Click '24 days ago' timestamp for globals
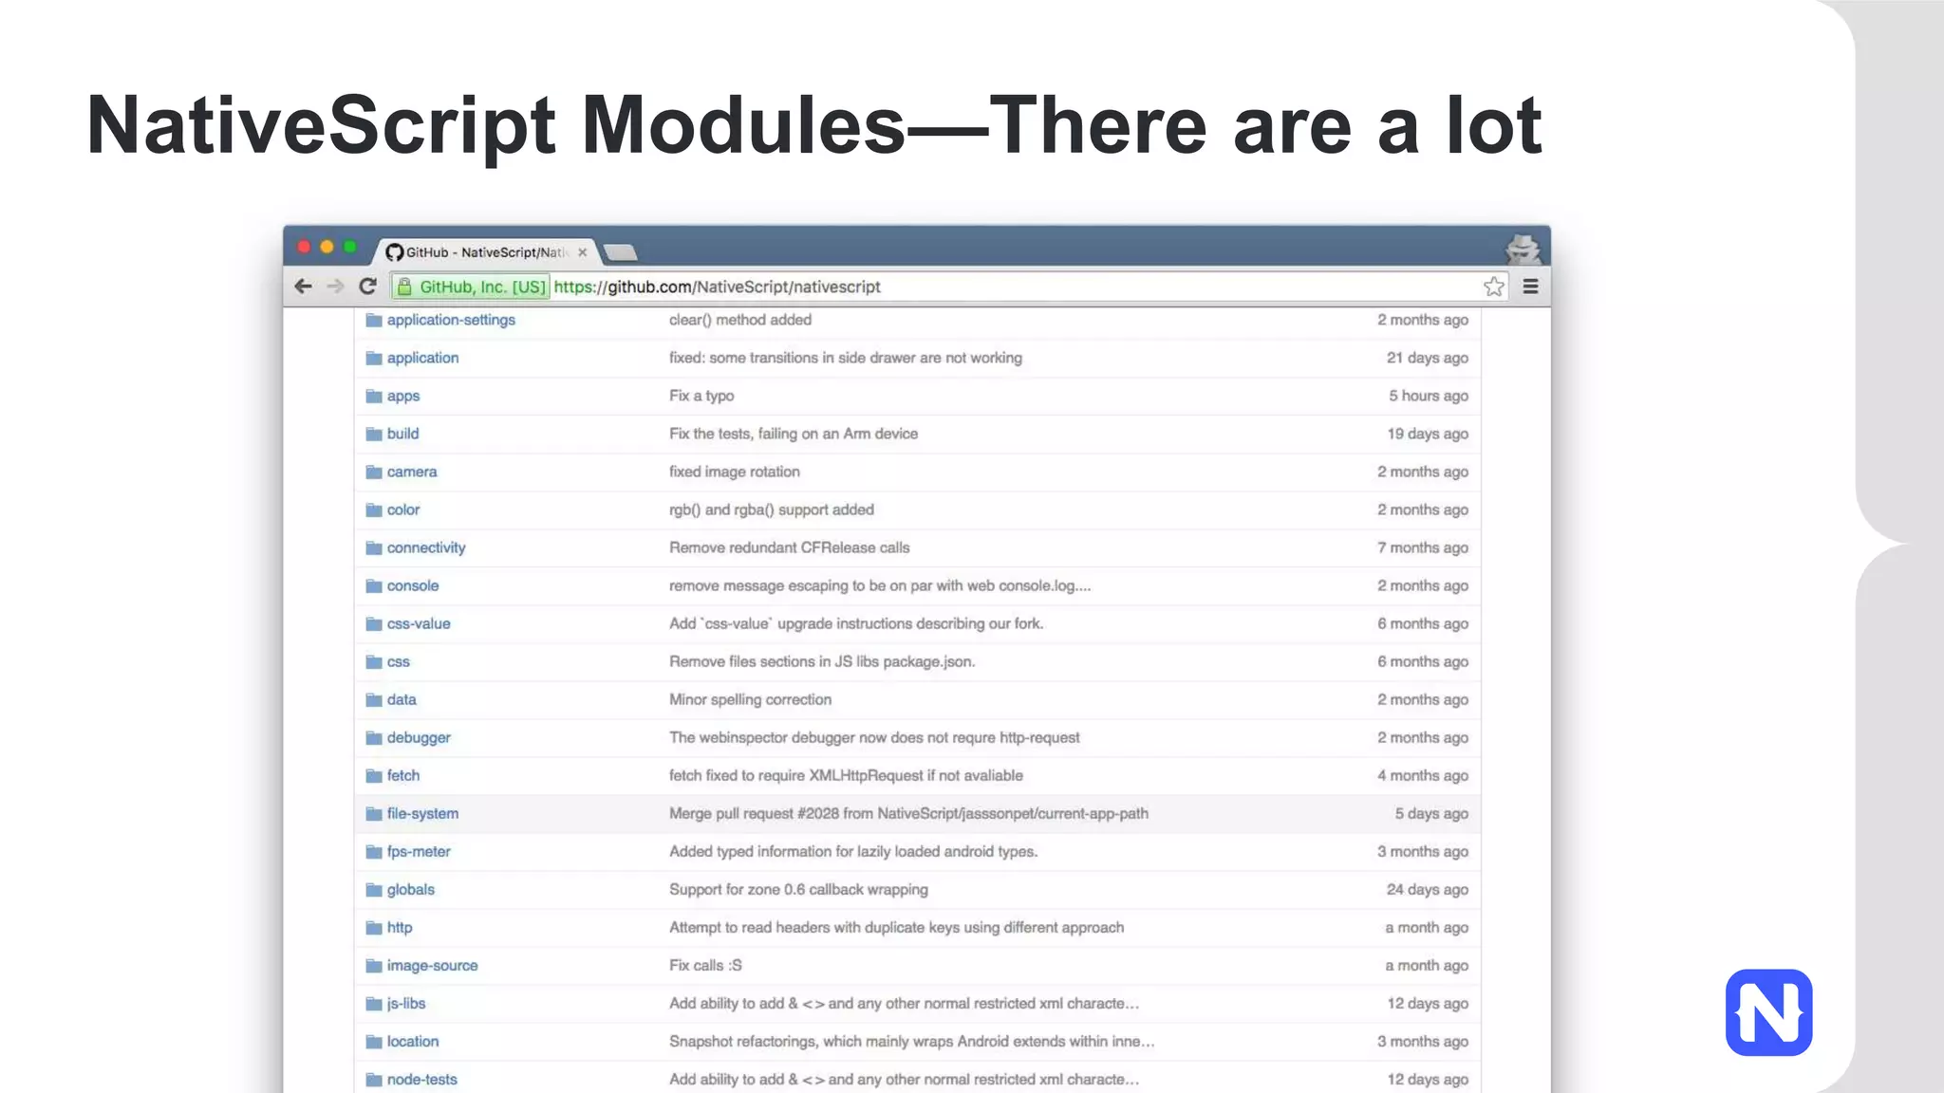The width and height of the screenshot is (1944, 1093). point(1428,889)
